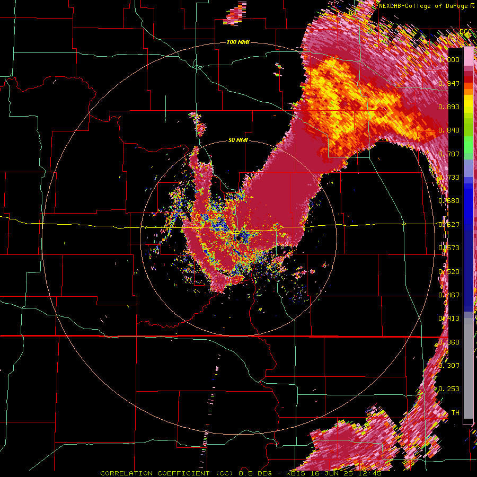
Task: Click the 0.307 legend value
Action: click(x=449, y=365)
